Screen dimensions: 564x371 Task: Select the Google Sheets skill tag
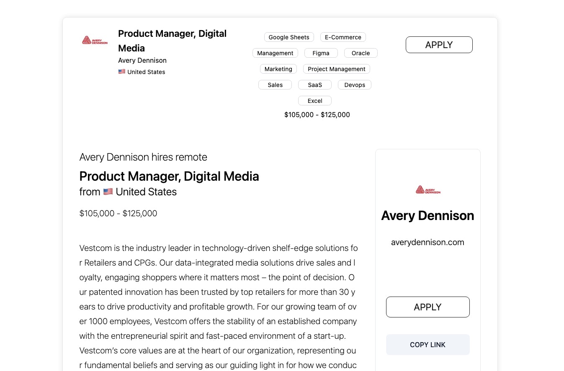289,37
